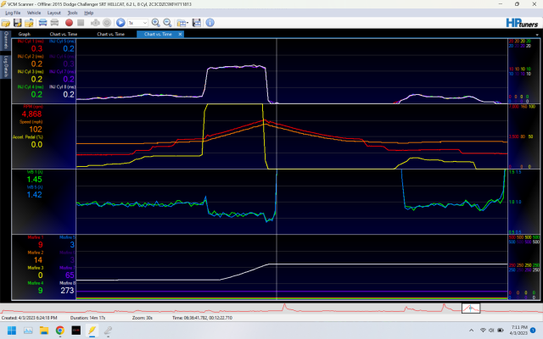Open the Tools menu
This screenshot has width=543, height=339.
(x=73, y=14)
